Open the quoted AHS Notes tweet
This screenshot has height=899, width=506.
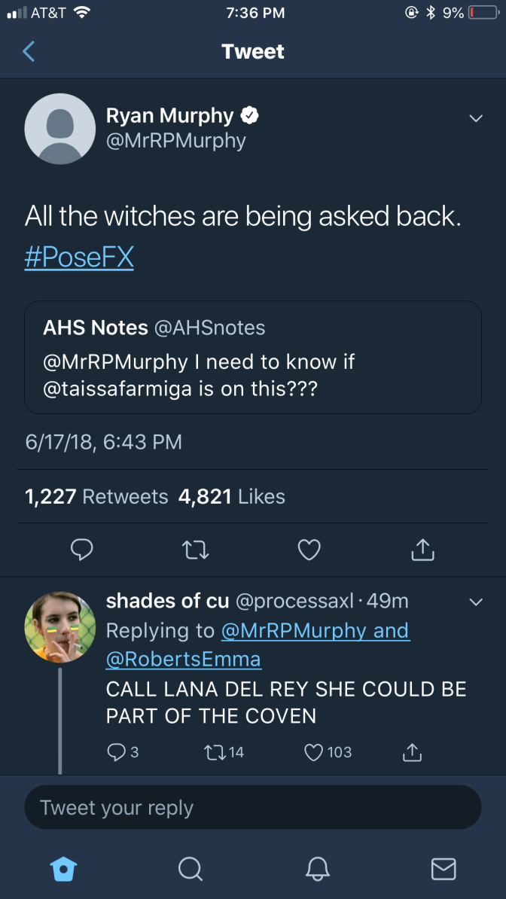point(253,357)
